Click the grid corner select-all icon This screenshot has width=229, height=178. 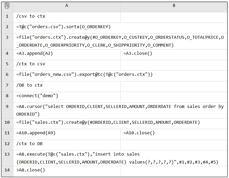[x=7, y=6]
